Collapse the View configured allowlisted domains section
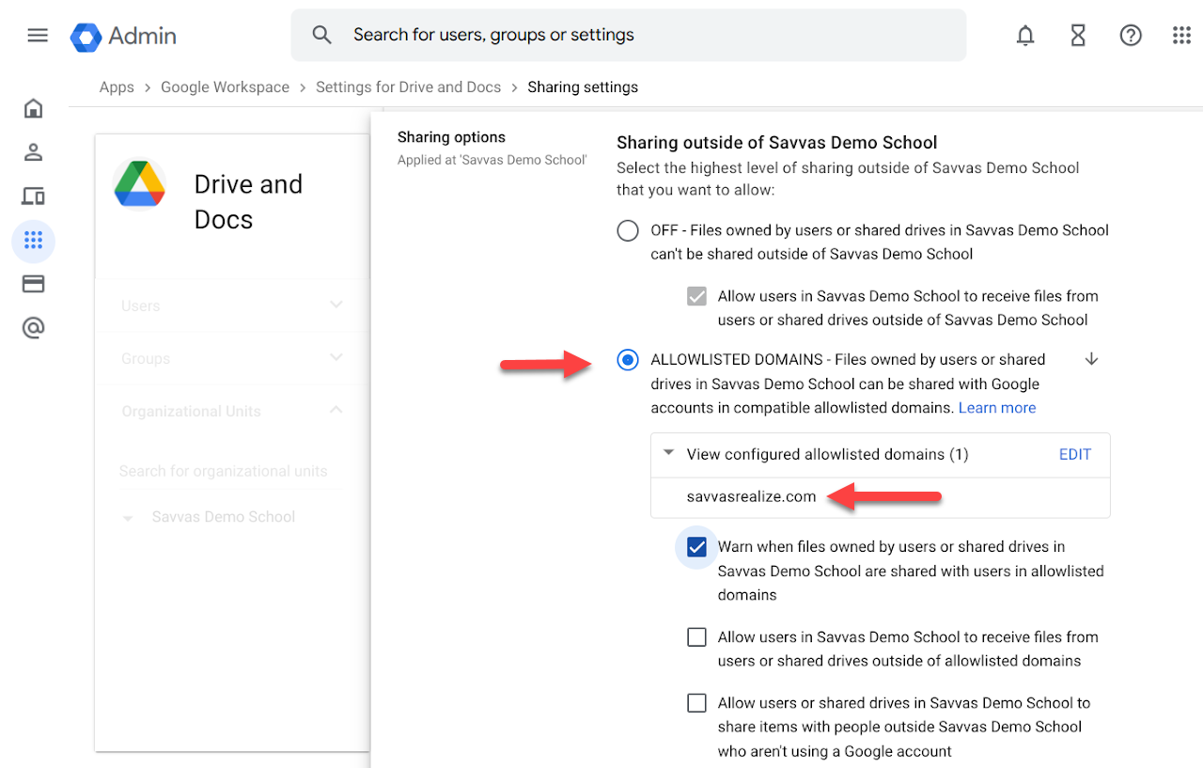 pyautogui.click(x=668, y=454)
